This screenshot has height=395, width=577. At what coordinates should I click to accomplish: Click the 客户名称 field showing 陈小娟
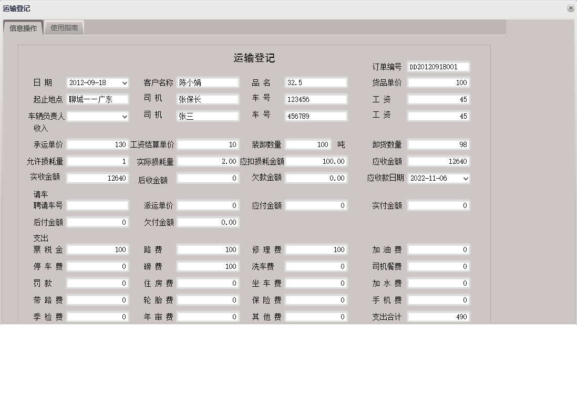tap(207, 82)
